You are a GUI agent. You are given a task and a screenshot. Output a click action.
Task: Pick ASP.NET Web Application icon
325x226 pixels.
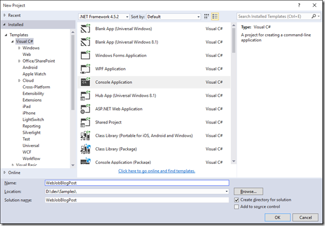(x=85, y=109)
